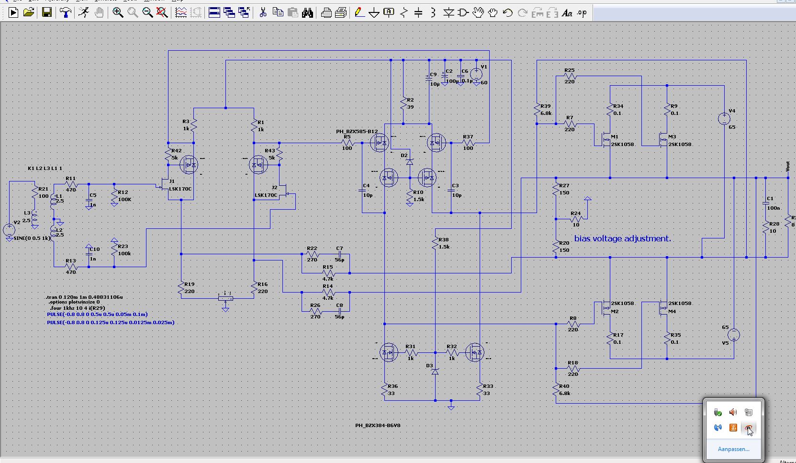Select the Copy tool icon
Image resolution: width=796 pixels, height=463 pixels.
pos(278,13)
